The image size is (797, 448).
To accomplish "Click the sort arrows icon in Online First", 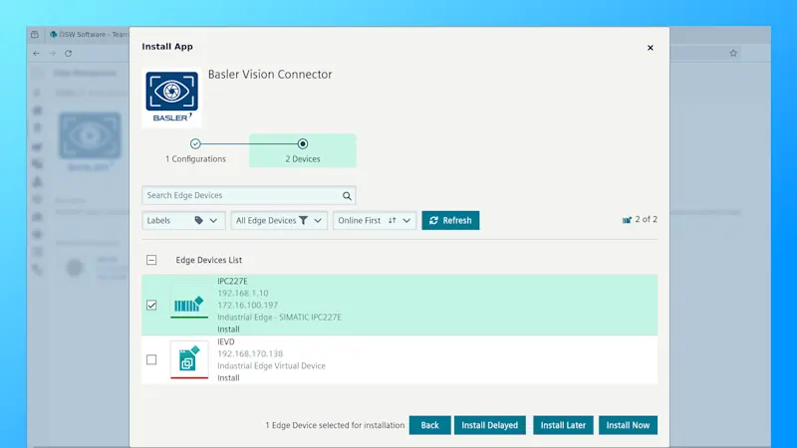I will coord(392,220).
